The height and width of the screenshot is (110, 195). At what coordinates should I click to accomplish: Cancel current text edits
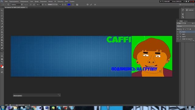click(x=87, y=5)
